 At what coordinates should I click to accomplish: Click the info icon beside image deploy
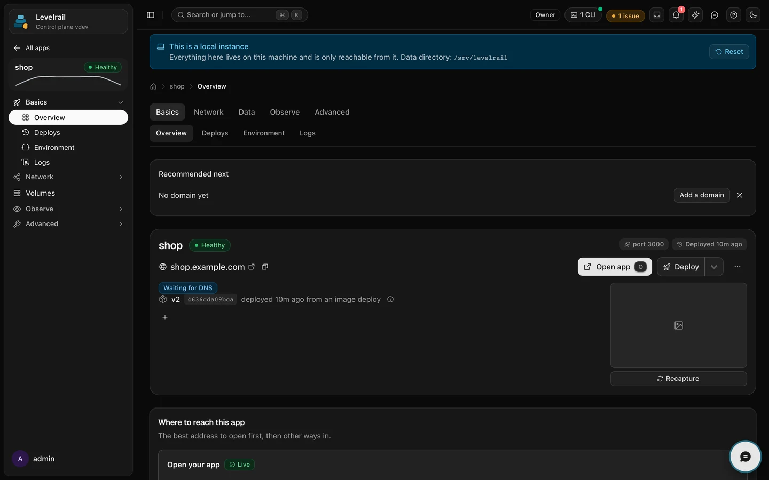(x=390, y=299)
